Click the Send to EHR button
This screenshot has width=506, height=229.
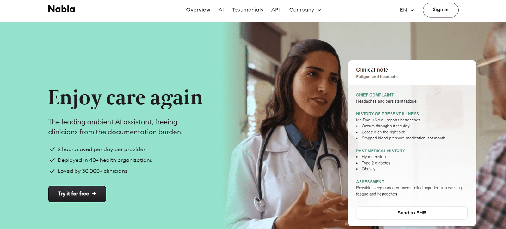[412, 213]
